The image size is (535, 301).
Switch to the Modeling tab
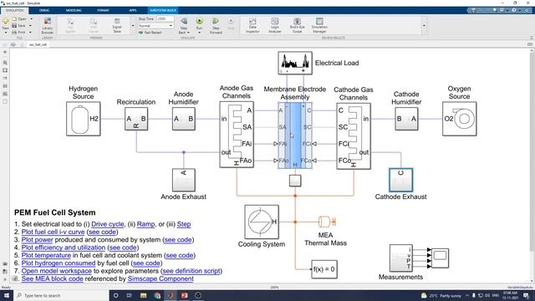[74, 10]
